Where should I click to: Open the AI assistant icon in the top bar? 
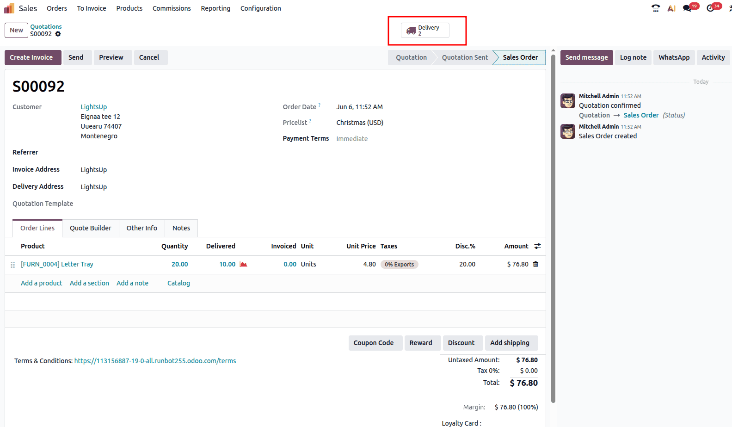click(x=671, y=8)
